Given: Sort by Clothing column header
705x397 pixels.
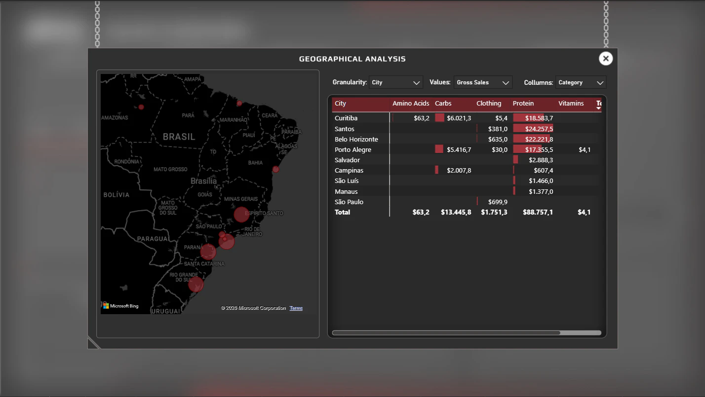Looking at the screenshot, I should [489, 104].
